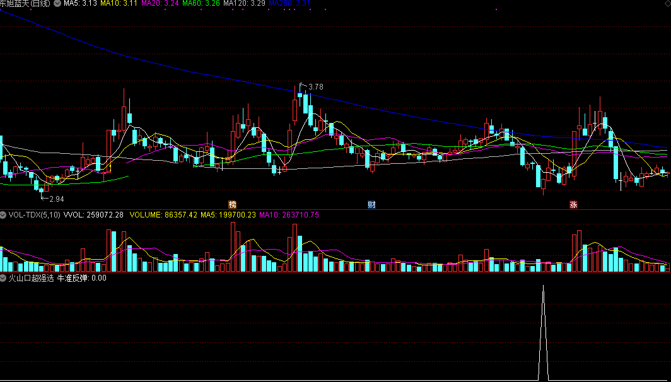Screen dimensions: 671x382
Task: Click the 榜 ranking event marker icon
Action: coord(233,204)
